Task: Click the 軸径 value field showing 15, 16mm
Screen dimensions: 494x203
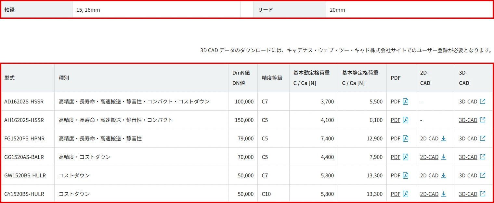Action: point(156,9)
